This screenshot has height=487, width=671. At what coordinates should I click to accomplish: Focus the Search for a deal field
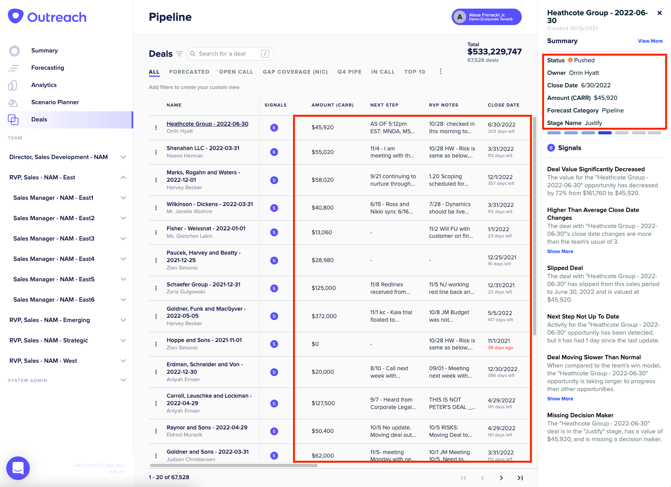(x=230, y=54)
